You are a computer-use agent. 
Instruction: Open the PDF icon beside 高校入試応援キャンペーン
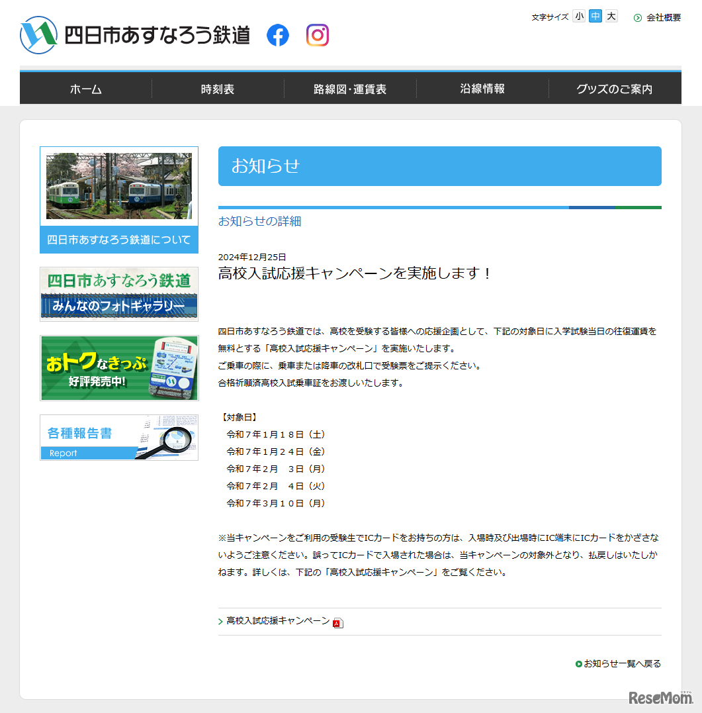click(x=338, y=622)
